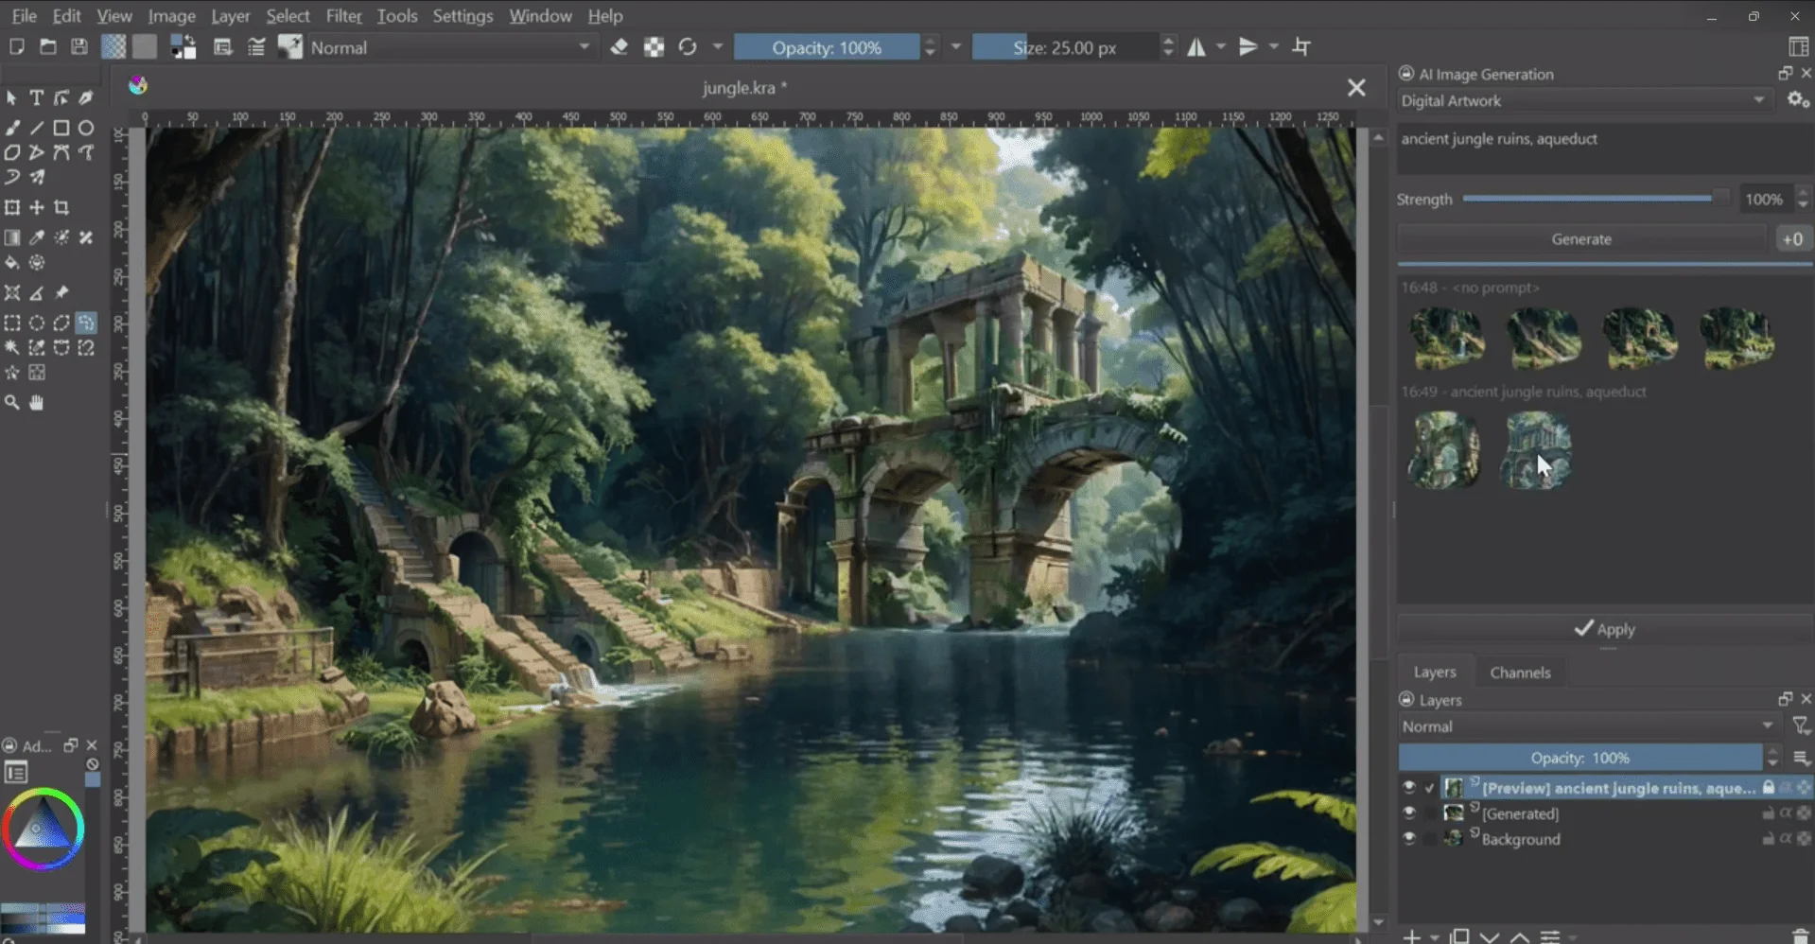Select the Bezier Curve tool
This screenshot has width=1815, height=944.
[x=61, y=152]
